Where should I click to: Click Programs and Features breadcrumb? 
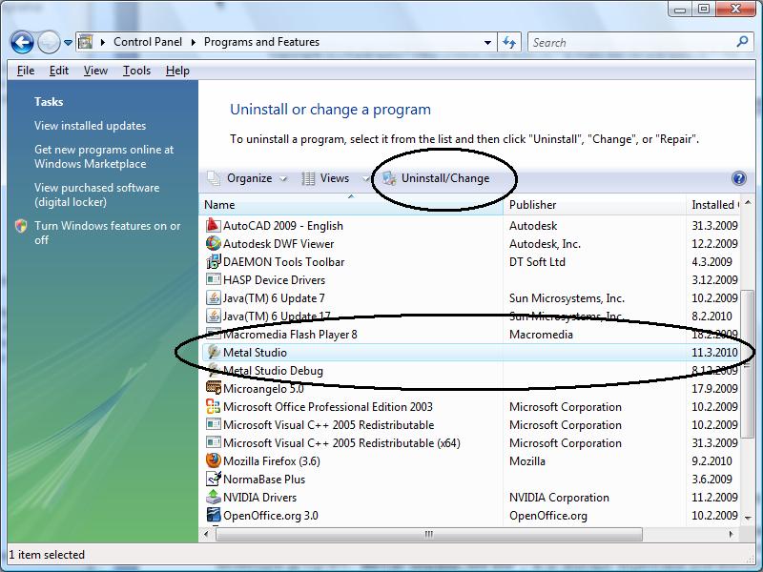tap(261, 42)
